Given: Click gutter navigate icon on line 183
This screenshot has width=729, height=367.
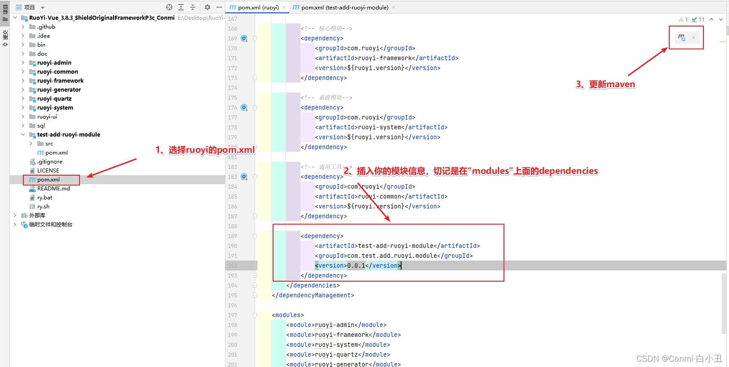Looking at the screenshot, I should pos(244,177).
